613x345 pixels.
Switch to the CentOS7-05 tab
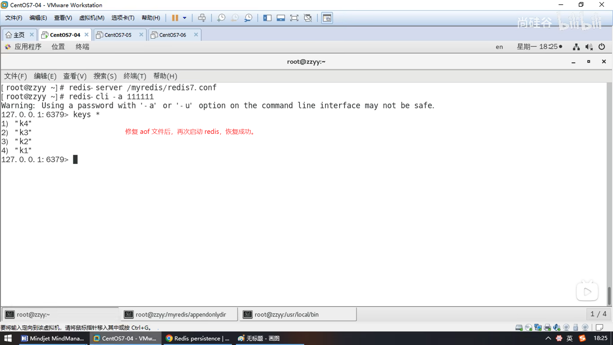(118, 35)
